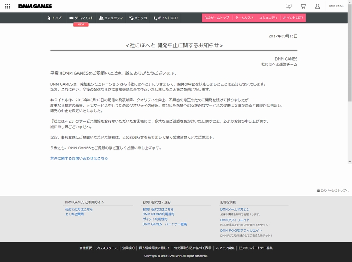Viewport: 352px width, 262px height.
Task: Open ポイント利用規約 link
Action: point(155,219)
